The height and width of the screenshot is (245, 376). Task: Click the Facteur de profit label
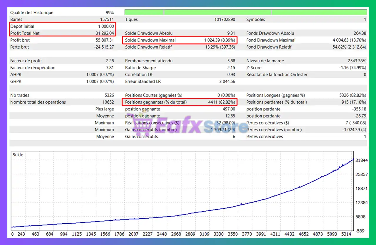pos(26,61)
